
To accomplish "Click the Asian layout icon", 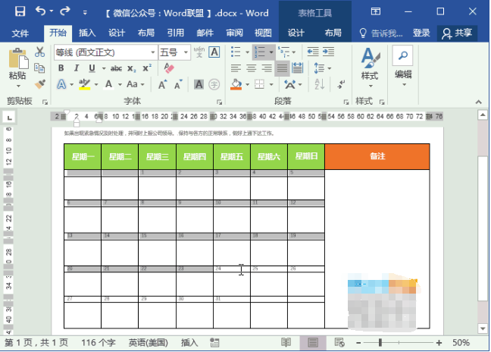I will (x=289, y=85).
